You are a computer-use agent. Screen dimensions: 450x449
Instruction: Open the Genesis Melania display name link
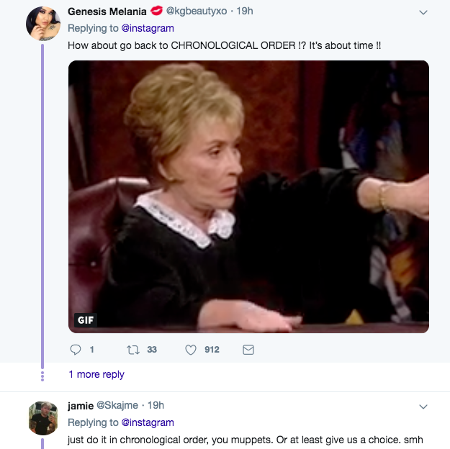click(108, 12)
